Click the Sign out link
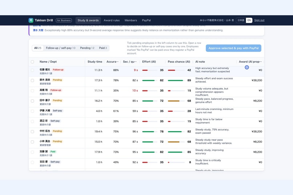Viewport: 293px width, 195px height. tap(259, 20)
